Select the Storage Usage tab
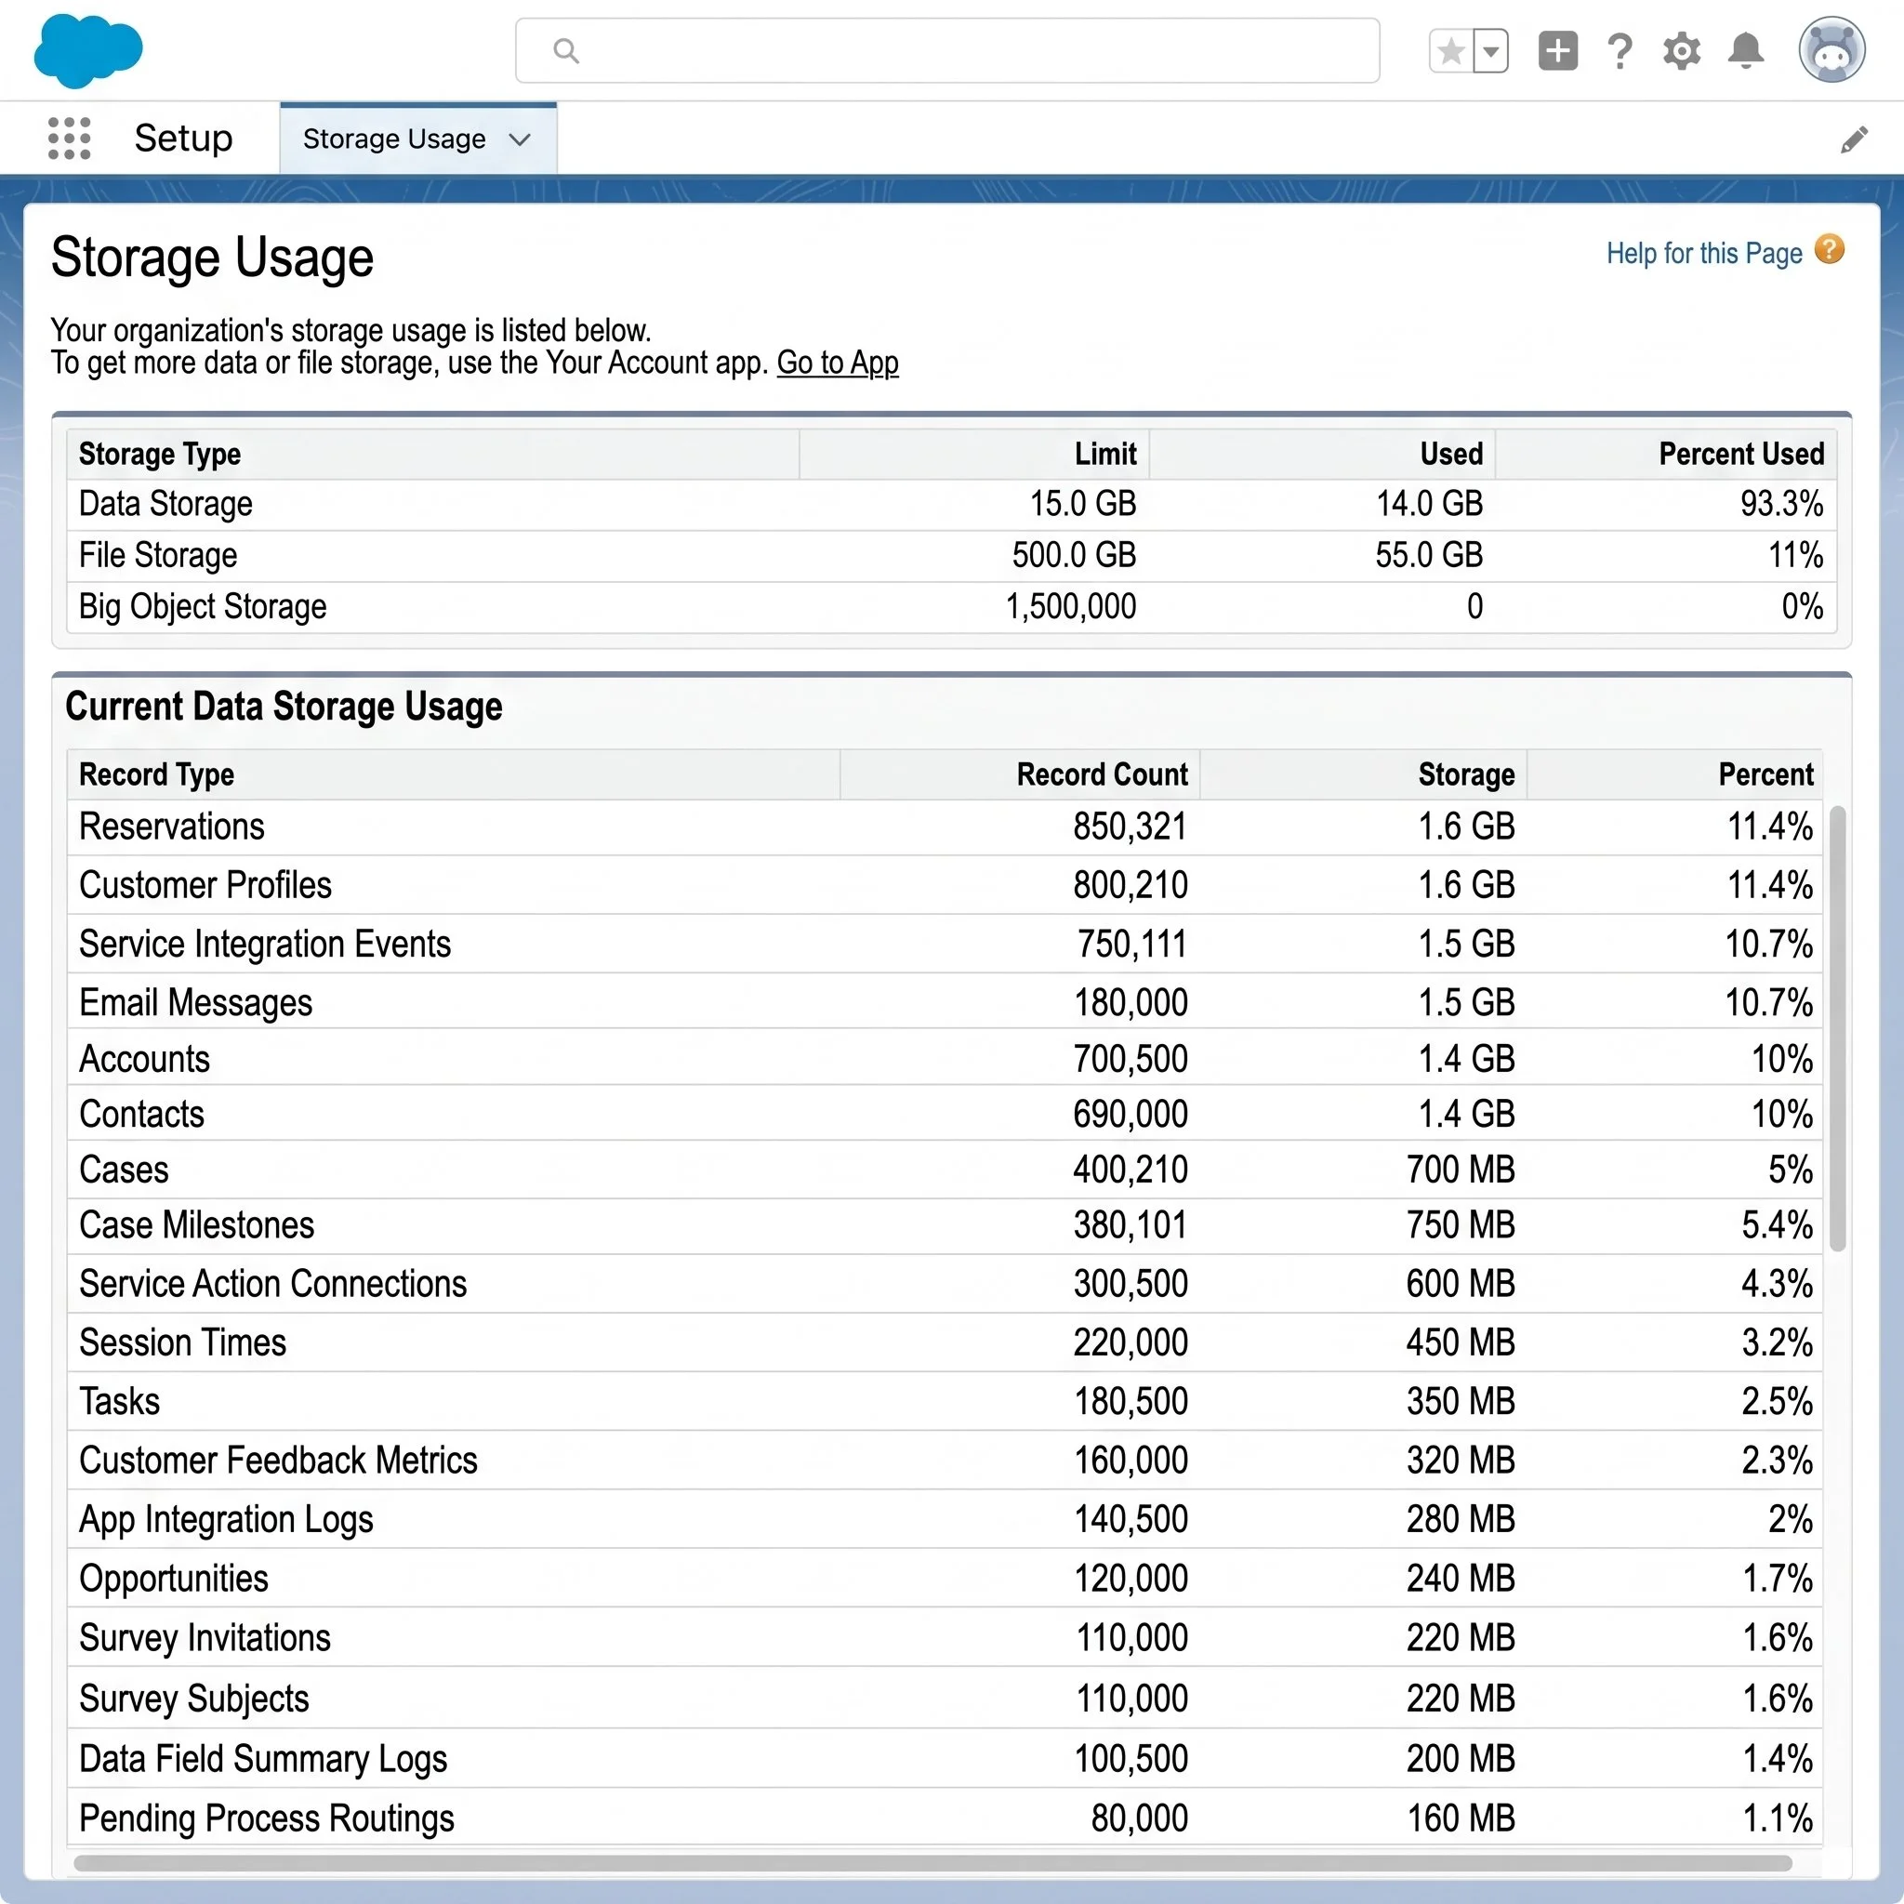Screen dimensions: 1904x1904 (x=417, y=139)
